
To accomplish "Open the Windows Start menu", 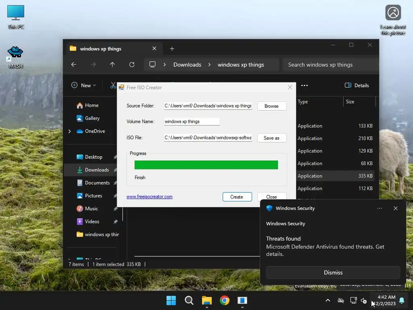I will 171,300.
